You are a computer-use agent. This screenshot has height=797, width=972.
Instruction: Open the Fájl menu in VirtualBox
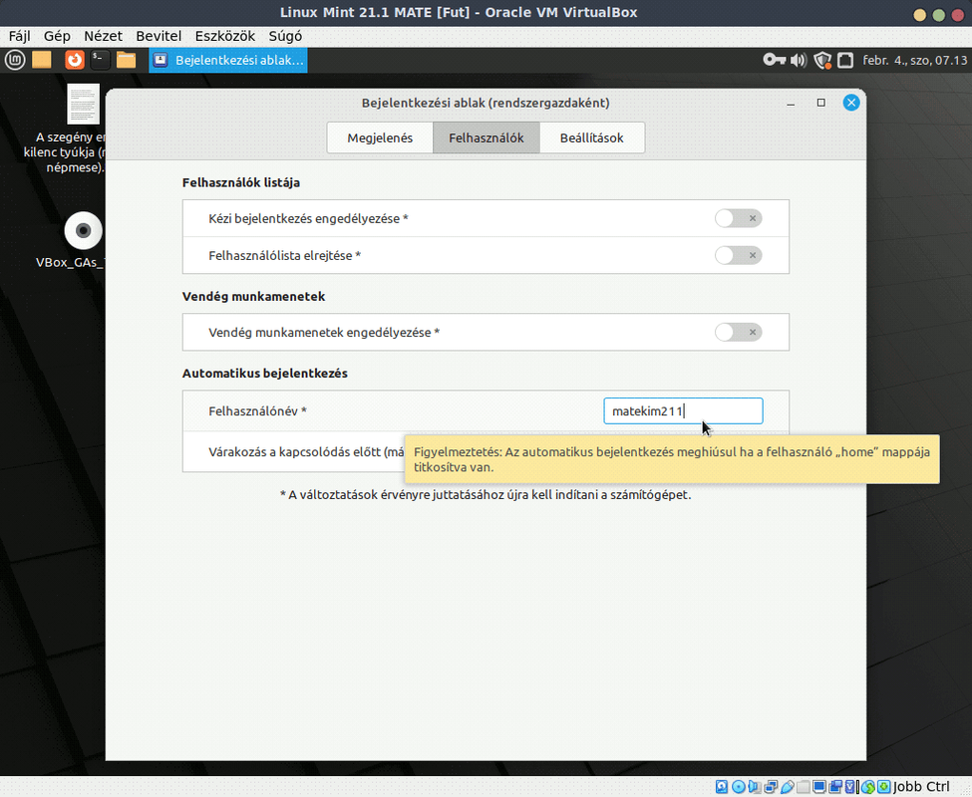tap(19, 36)
